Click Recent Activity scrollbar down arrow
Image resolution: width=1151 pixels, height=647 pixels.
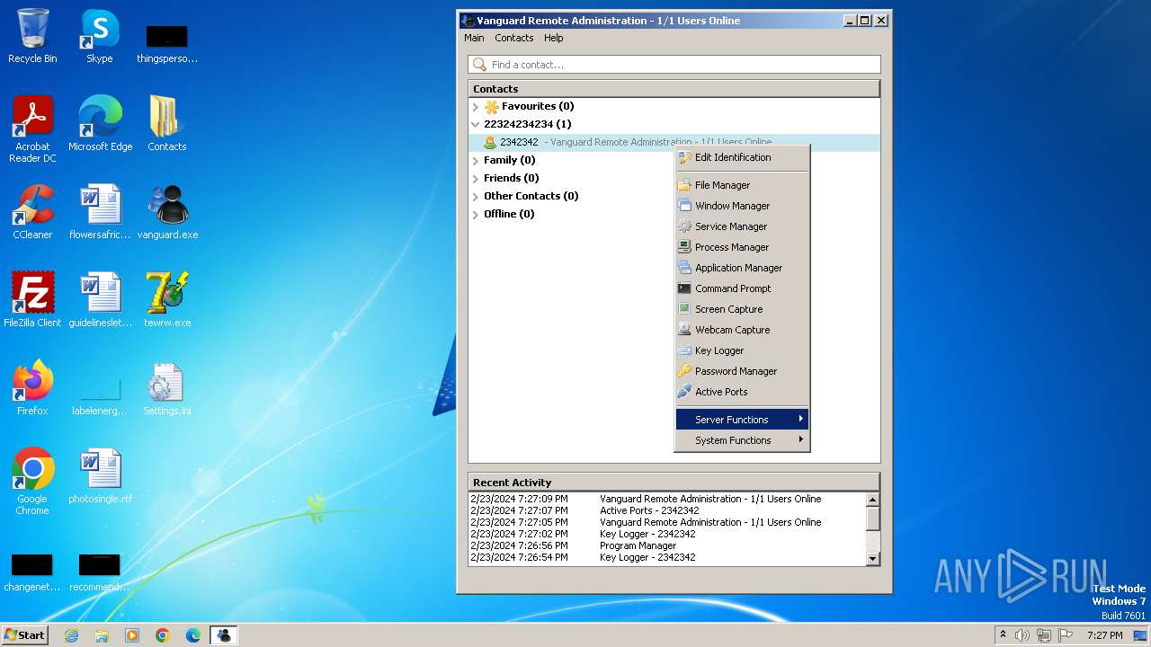(872, 558)
